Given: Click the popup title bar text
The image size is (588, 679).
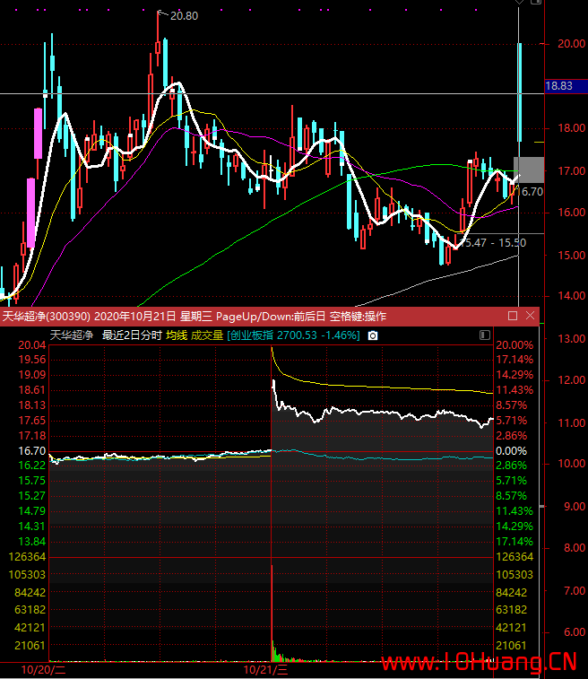Looking at the screenshot, I should point(195,316).
